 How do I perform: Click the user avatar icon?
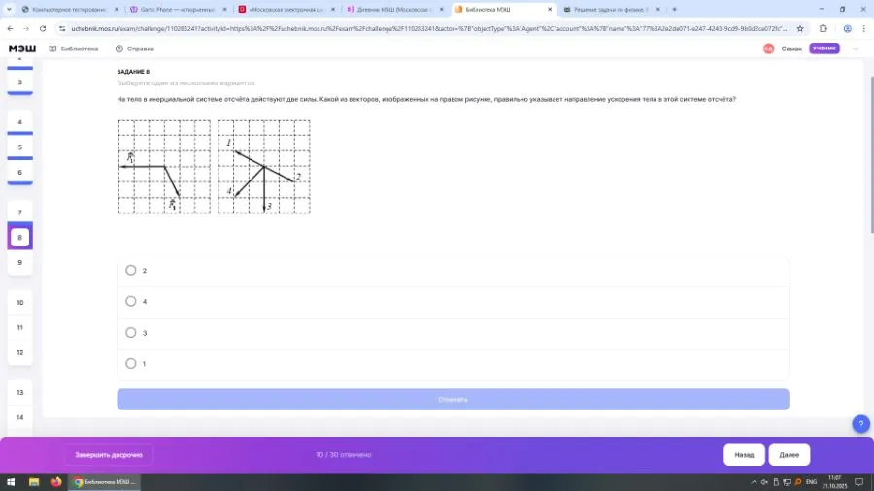point(769,49)
